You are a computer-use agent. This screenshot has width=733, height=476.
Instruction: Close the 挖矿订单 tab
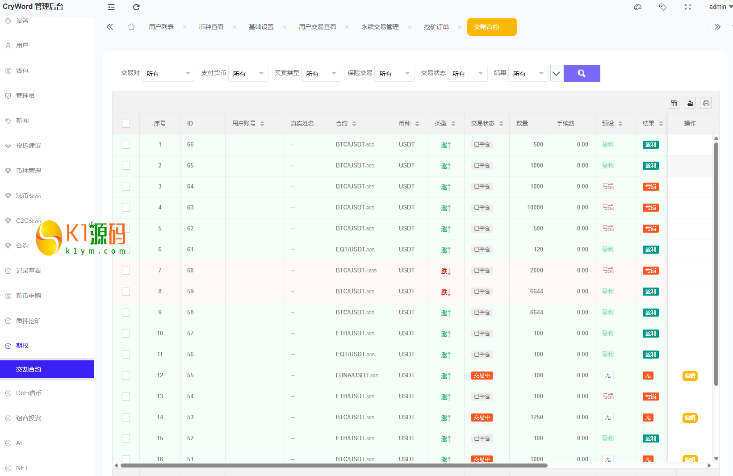pos(460,27)
